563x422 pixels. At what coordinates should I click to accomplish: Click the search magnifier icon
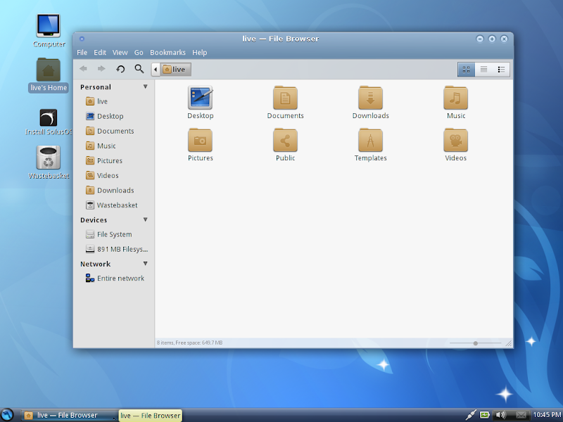139,69
